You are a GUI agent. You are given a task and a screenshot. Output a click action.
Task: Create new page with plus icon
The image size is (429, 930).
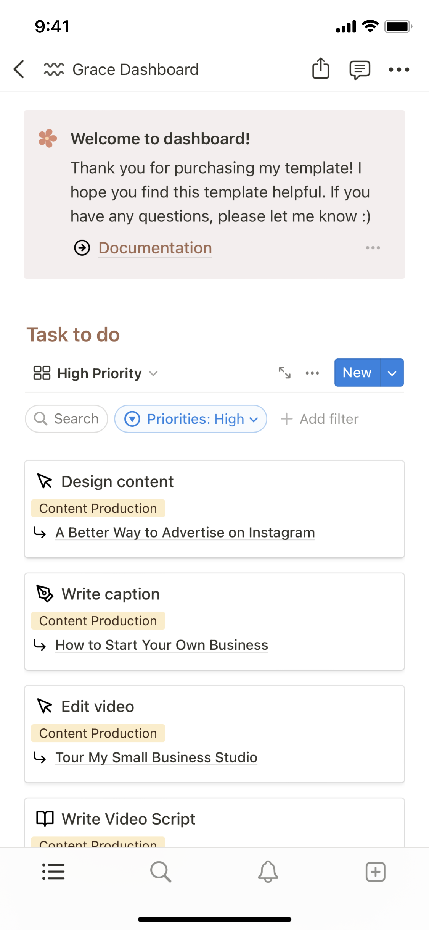376,872
